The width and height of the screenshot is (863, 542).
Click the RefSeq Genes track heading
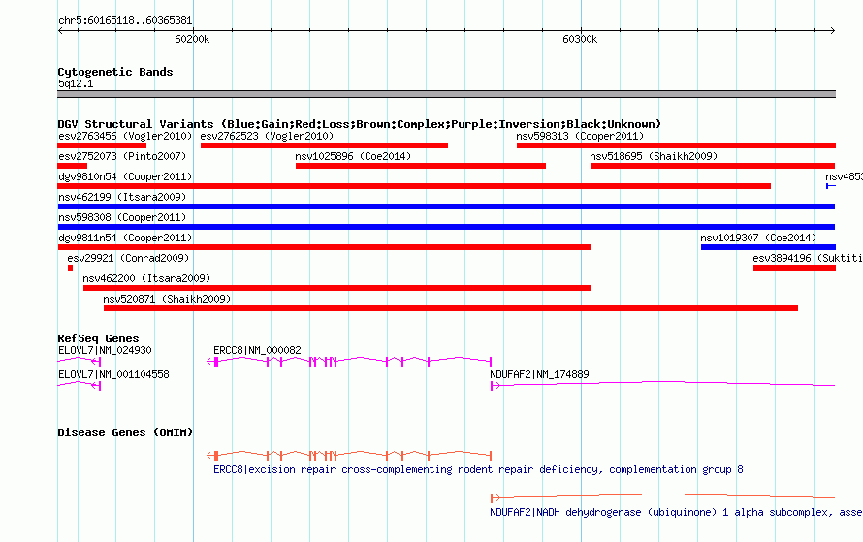[x=98, y=338]
